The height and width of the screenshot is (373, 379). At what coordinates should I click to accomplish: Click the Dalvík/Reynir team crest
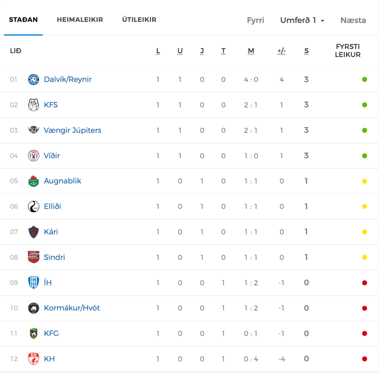[34, 80]
